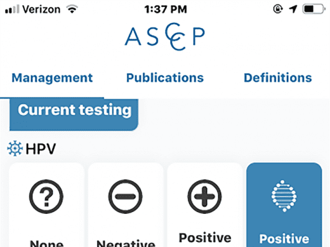The height and width of the screenshot is (247, 330).
Task: Tap the DNA helix Positive genotype icon
Action: pyautogui.click(x=284, y=196)
